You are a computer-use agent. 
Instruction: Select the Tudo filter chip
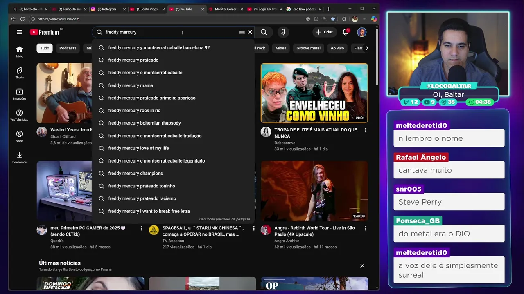(x=45, y=48)
